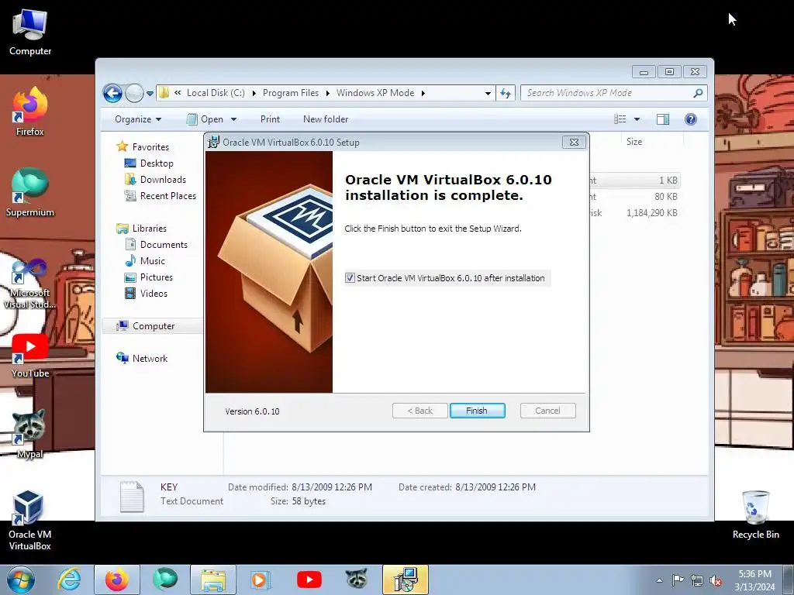Open the Recycle Bin
794x595 pixels.
755,514
